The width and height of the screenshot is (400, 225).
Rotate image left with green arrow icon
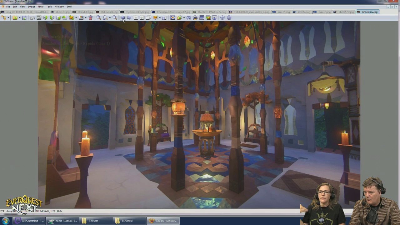pyautogui.click(x=45, y=18)
